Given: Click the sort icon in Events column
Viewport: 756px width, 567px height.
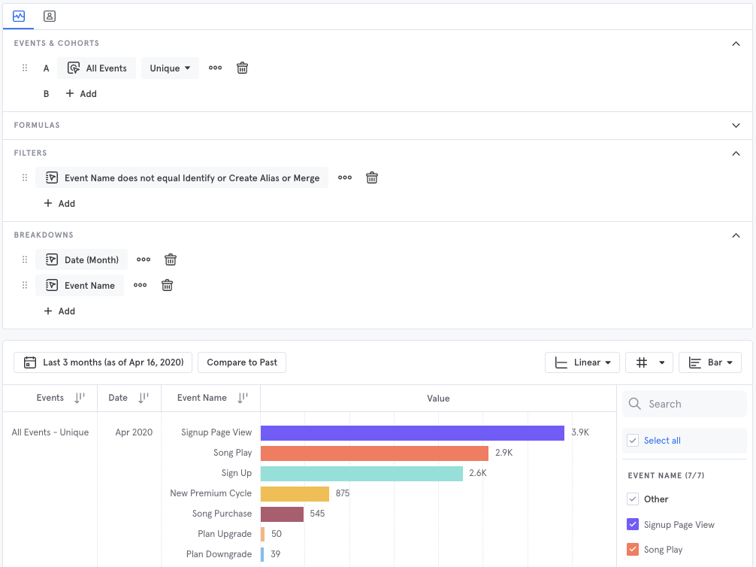Looking at the screenshot, I should coord(80,399).
